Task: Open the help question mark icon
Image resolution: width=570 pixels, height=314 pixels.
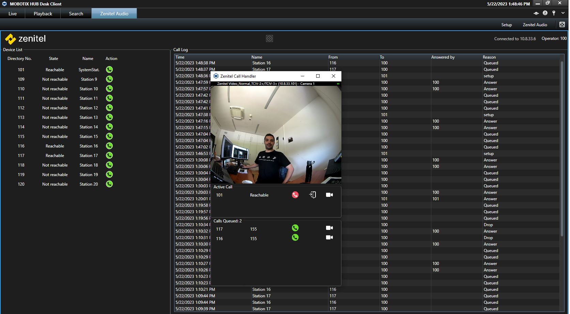Action: pos(545,13)
